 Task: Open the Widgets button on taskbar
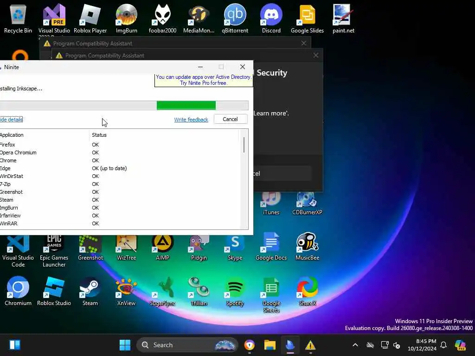pyautogui.click(x=14, y=345)
